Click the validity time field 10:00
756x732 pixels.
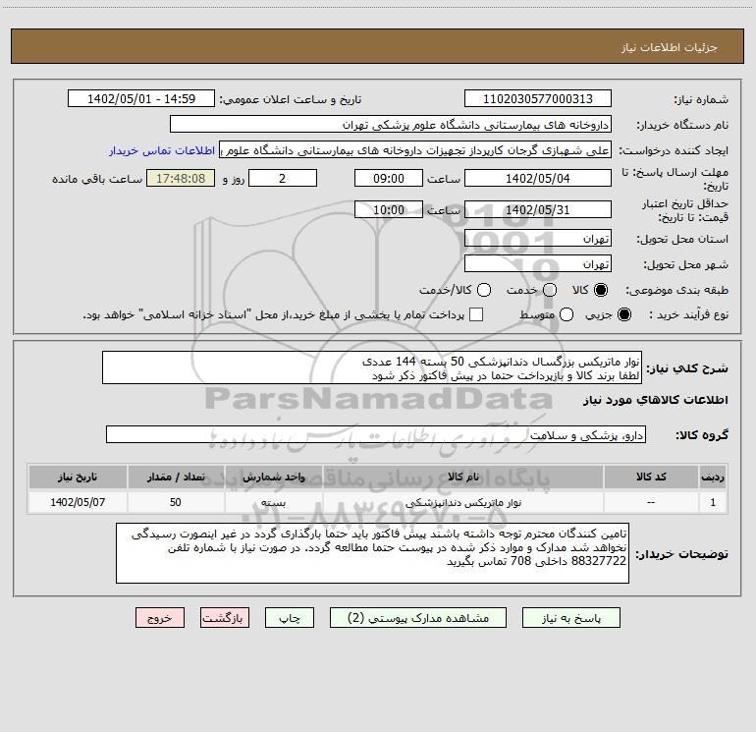coord(389,209)
